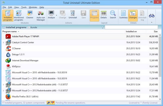The width and height of the screenshot is (163, 106).
Task: Expand the Catalyst Control Center entry
Action: 4,42
